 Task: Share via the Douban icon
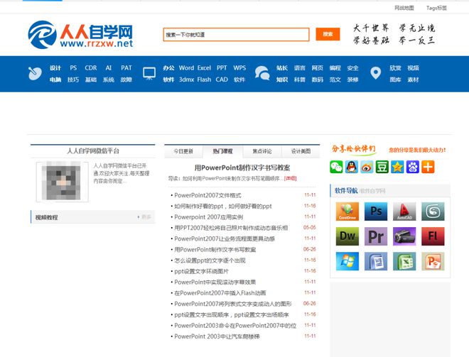point(382,167)
